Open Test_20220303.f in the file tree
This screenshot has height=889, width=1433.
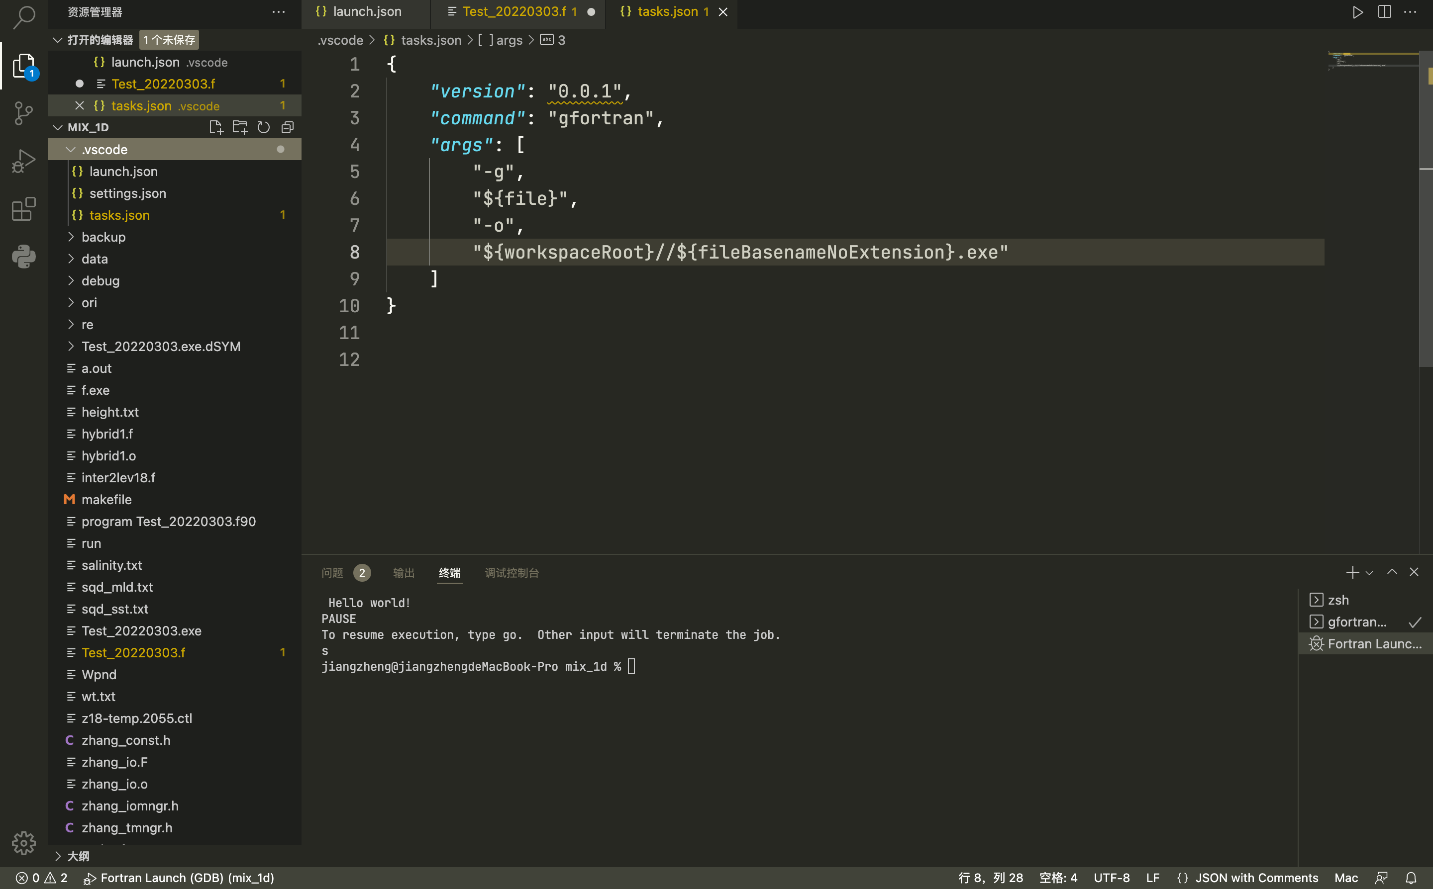point(174,652)
